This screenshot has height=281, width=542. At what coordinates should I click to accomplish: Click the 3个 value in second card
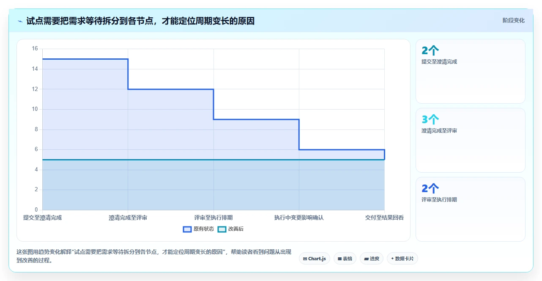(430, 120)
